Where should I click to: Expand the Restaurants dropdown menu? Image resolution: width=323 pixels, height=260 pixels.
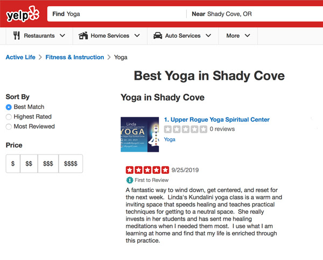(62, 36)
